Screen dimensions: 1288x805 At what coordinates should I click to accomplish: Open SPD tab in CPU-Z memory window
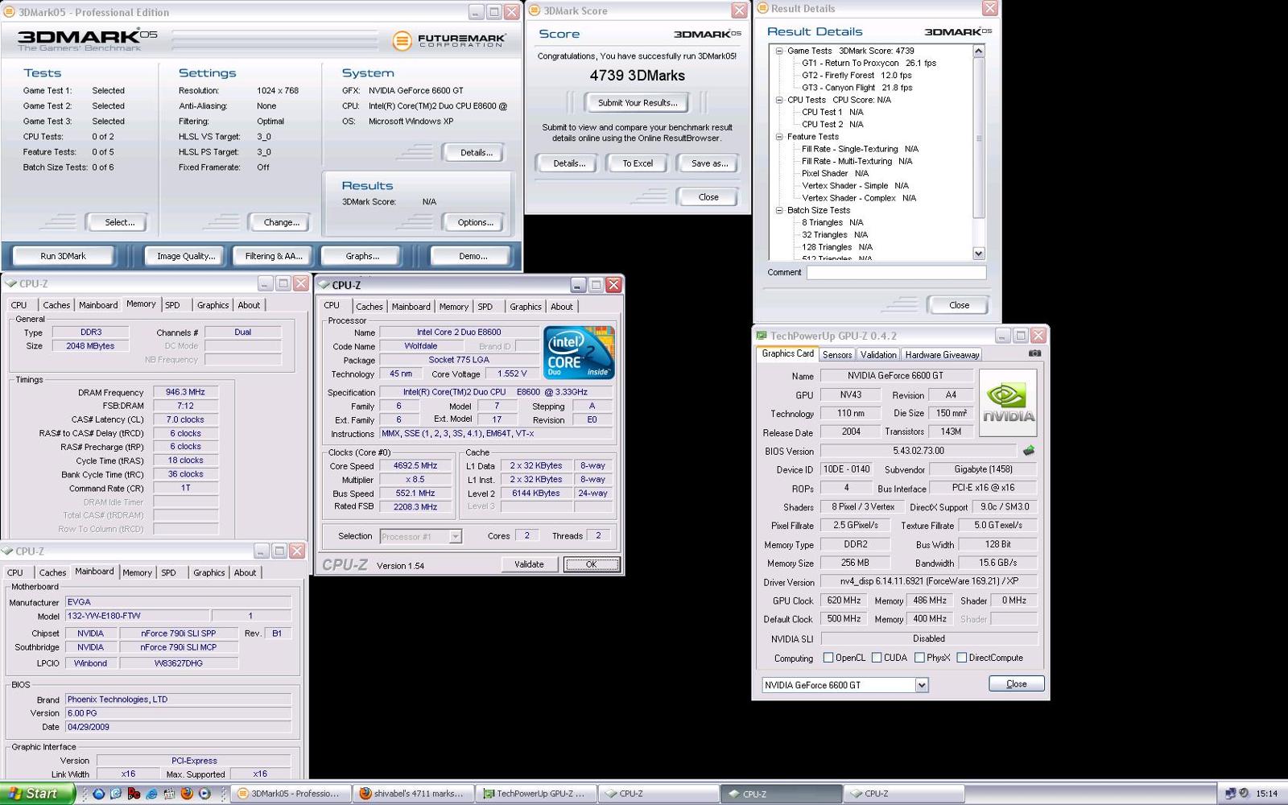coord(172,305)
